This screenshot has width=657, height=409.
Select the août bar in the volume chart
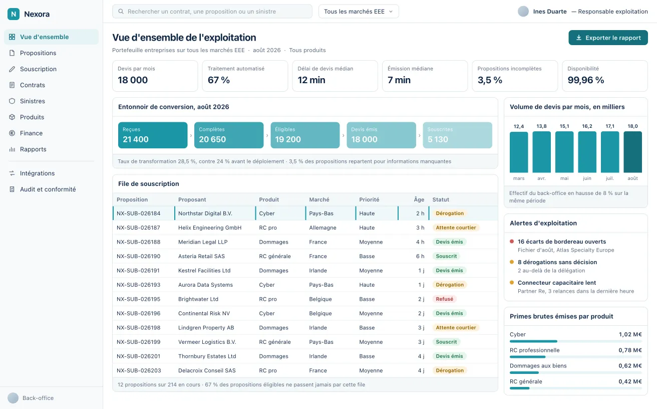(x=632, y=152)
